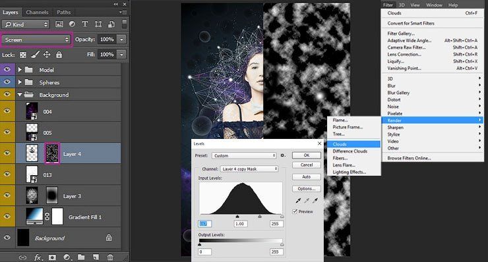Viewport: 488px width, 262px height.
Task: Collapse the Background group
Action: pyautogui.click(x=20, y=95)
